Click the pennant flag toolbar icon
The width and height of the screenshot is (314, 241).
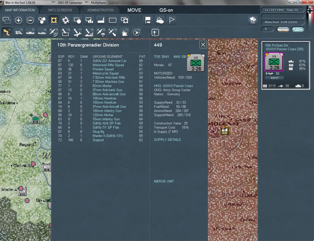172,20
